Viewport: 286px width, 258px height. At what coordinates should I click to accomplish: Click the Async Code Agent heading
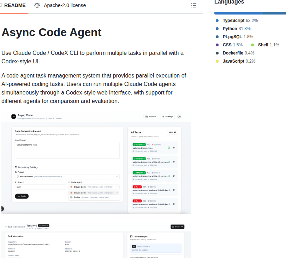tap(52, 32)
